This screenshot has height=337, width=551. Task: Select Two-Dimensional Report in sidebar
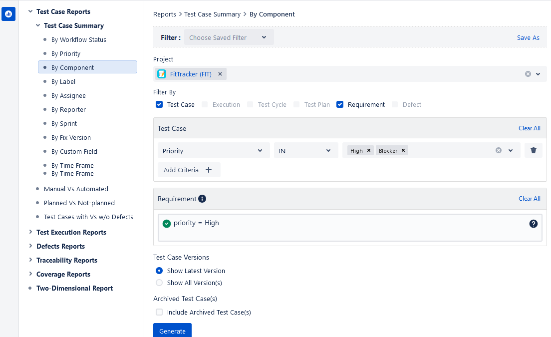coord(74,288)
